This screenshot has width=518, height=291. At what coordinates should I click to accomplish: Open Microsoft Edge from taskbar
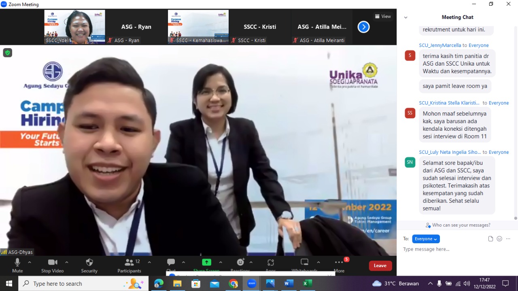click(159, 283)
